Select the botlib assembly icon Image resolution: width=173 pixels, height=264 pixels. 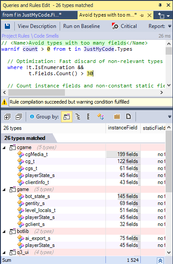(x=13, y=231)
